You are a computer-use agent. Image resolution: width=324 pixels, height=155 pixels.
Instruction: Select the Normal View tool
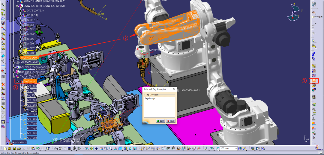115,148
